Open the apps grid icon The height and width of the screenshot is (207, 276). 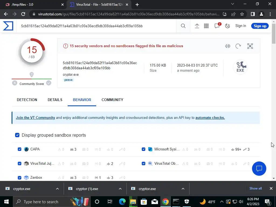point(206,26)
